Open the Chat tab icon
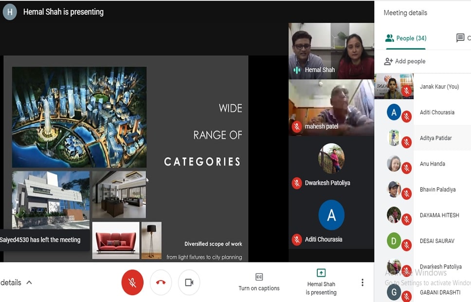The image size is (471, 302). [x=460, y=38]
